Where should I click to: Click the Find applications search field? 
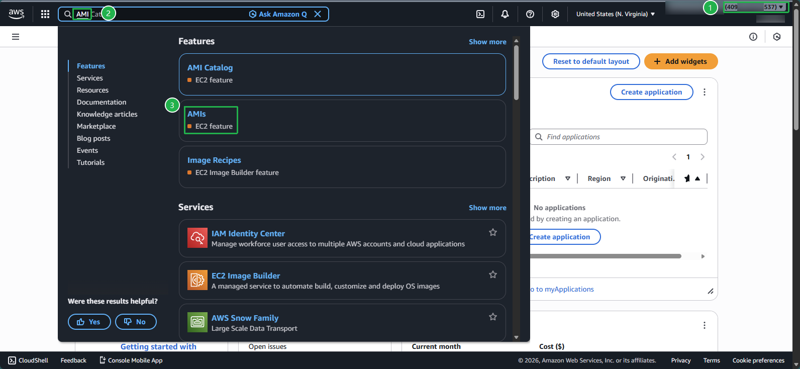click(x=623, y=137)
